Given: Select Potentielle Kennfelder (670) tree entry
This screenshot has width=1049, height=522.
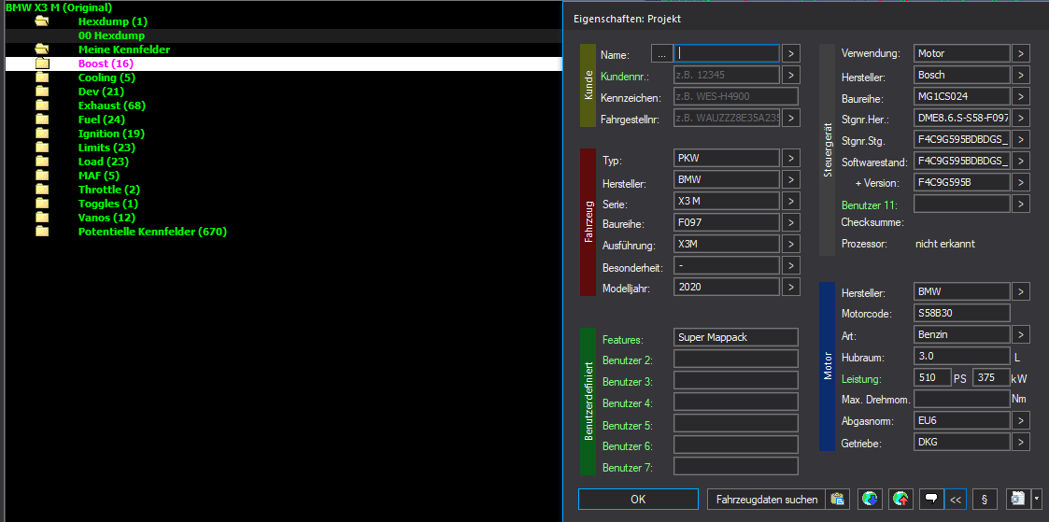Looking at the screenshot, I should click(x=152, y=232).
